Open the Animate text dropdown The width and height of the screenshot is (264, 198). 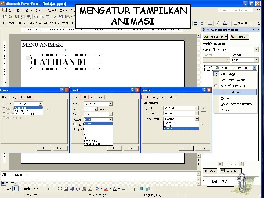click(x=197, y=119)
